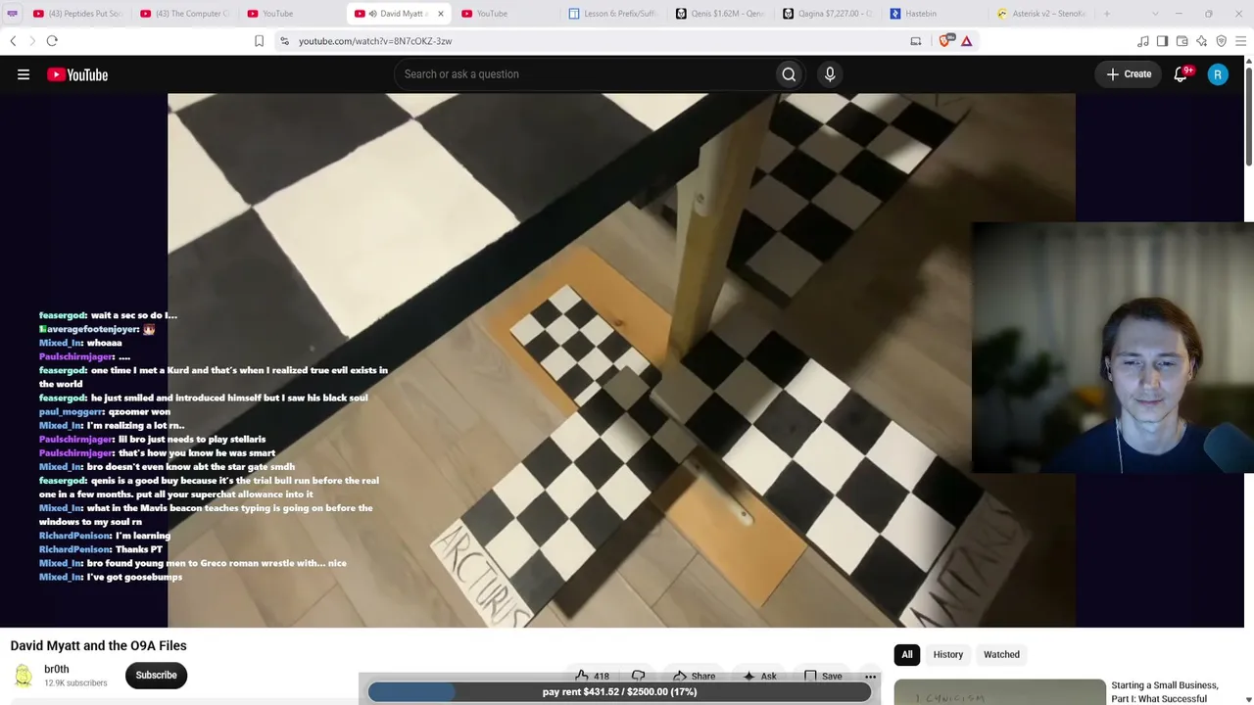Switch to the Peptides Put tab

(77, 14)
